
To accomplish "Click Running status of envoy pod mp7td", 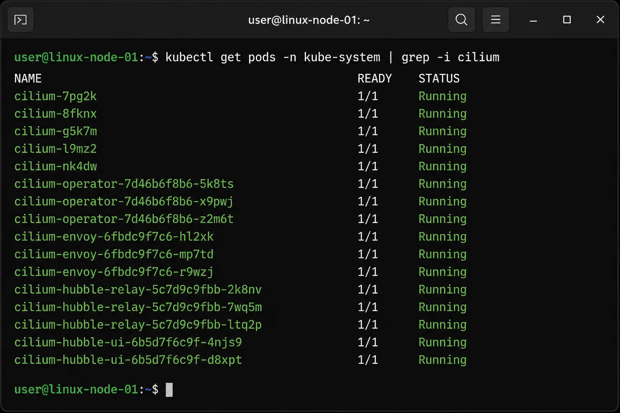I will click(x=442, y=254).
